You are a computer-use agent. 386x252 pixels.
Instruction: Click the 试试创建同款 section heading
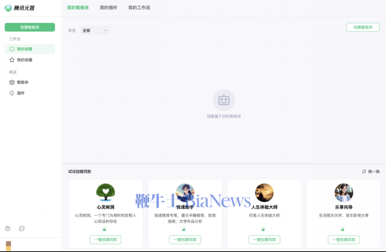79,171
